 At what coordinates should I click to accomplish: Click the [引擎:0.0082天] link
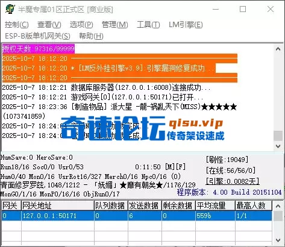click(x=233, y=181)
